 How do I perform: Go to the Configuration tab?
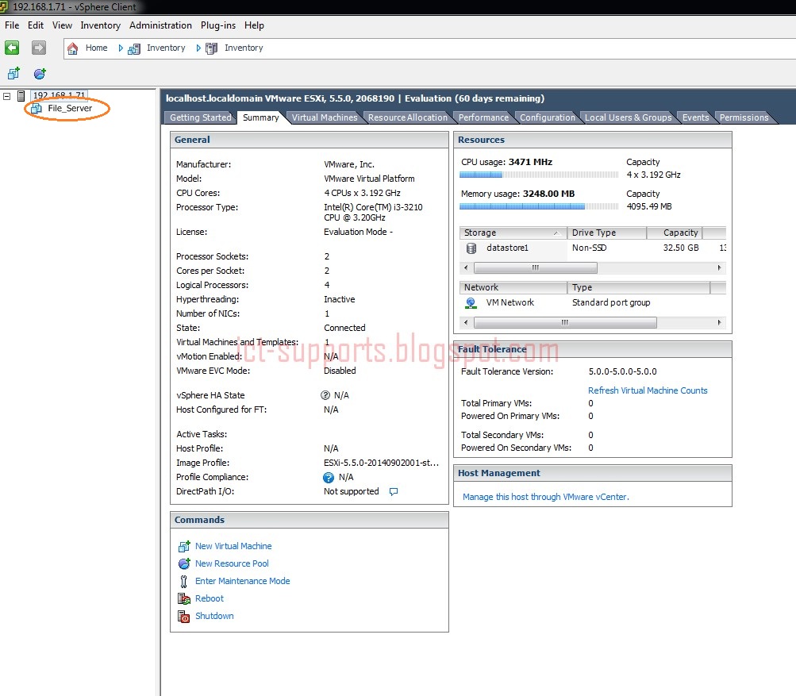(548, 117)
